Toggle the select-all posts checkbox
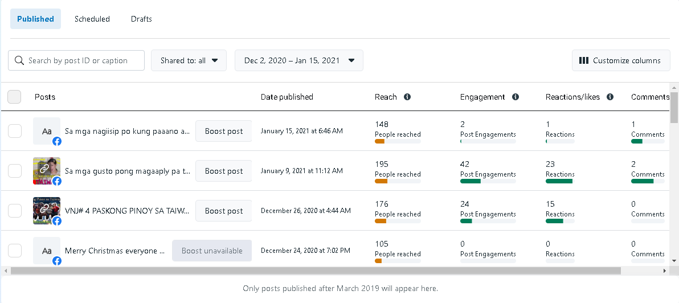 (14, 97)
